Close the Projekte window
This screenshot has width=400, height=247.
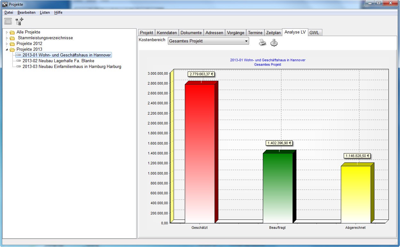pyautogui.click(x=390, y=4)
